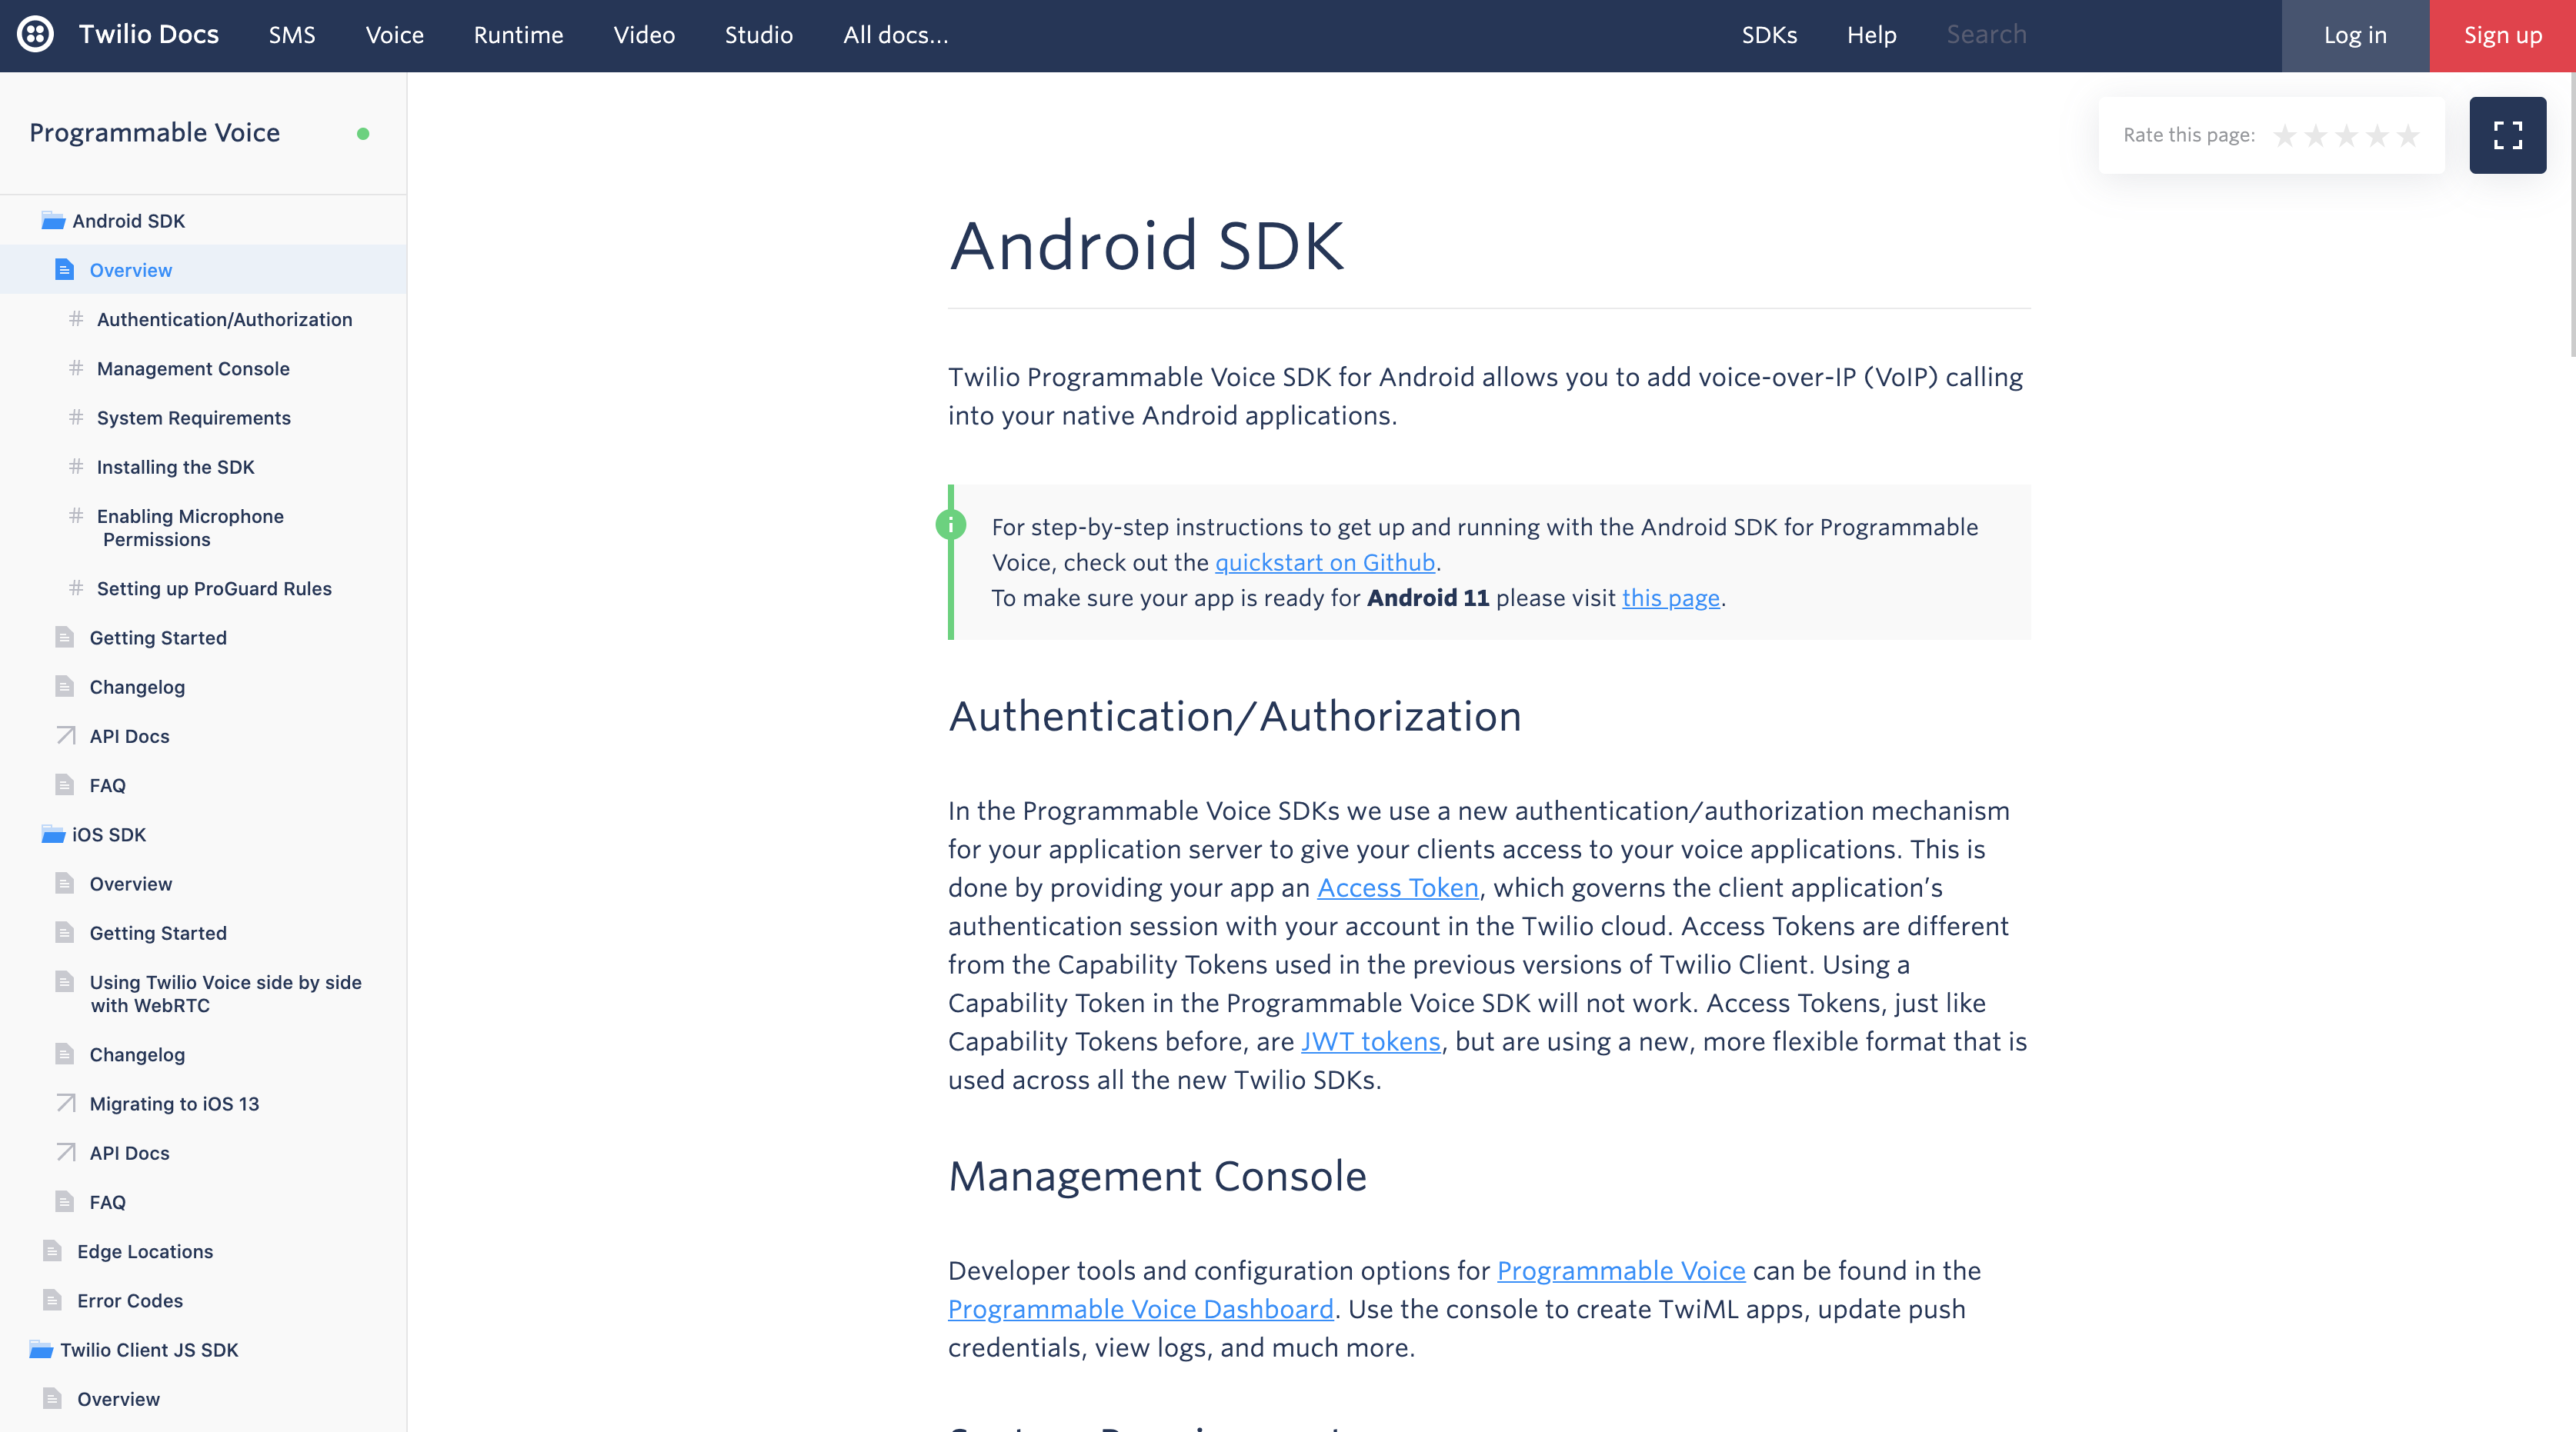The height and width of the screenshot is (1432, 2576).
Task: Click the Twilio logo icon
Action: point(35,35)
